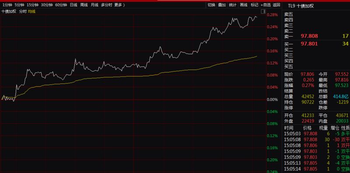The height and width of the screenshot is (173, 350).
Task: Show the 周线 weekly chart
Action: (x=84, y=5)
